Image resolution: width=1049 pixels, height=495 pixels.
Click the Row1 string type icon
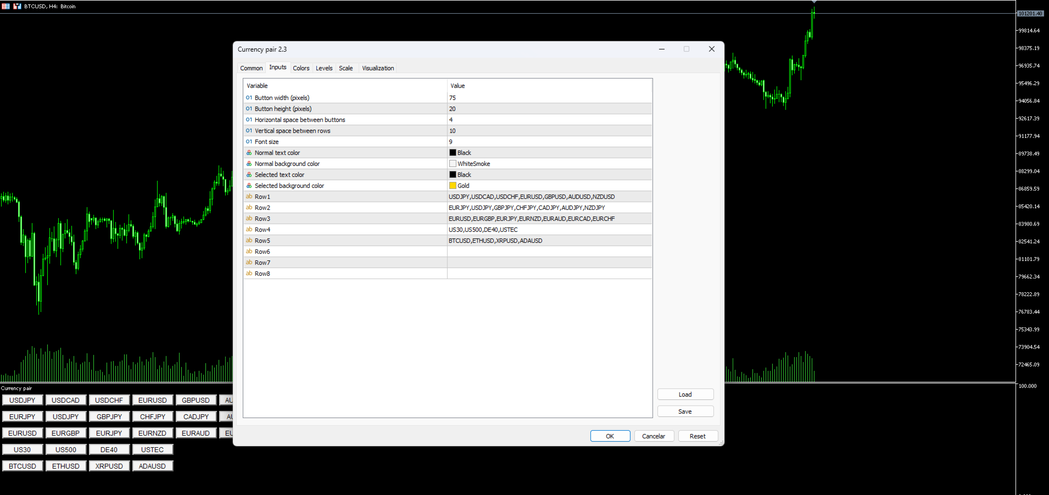point(249,197)
